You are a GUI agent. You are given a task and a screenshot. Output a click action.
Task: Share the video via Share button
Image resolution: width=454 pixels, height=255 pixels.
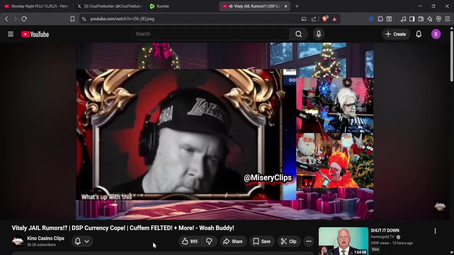coord(233,242)
